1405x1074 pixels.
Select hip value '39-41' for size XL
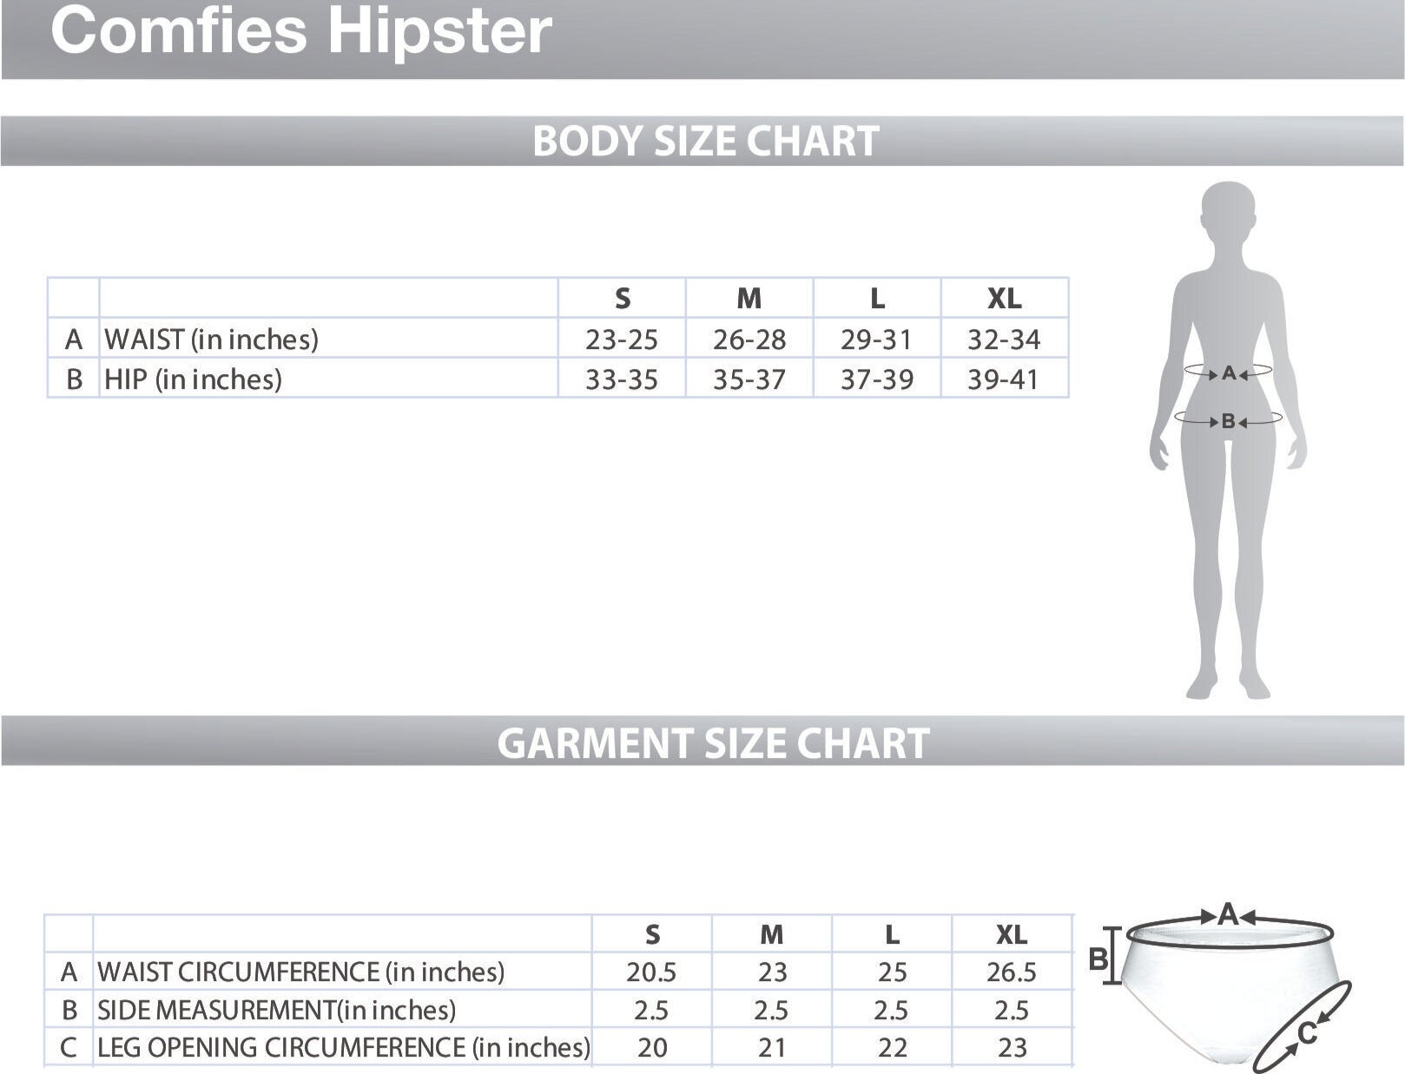[x=1004, y=379]
